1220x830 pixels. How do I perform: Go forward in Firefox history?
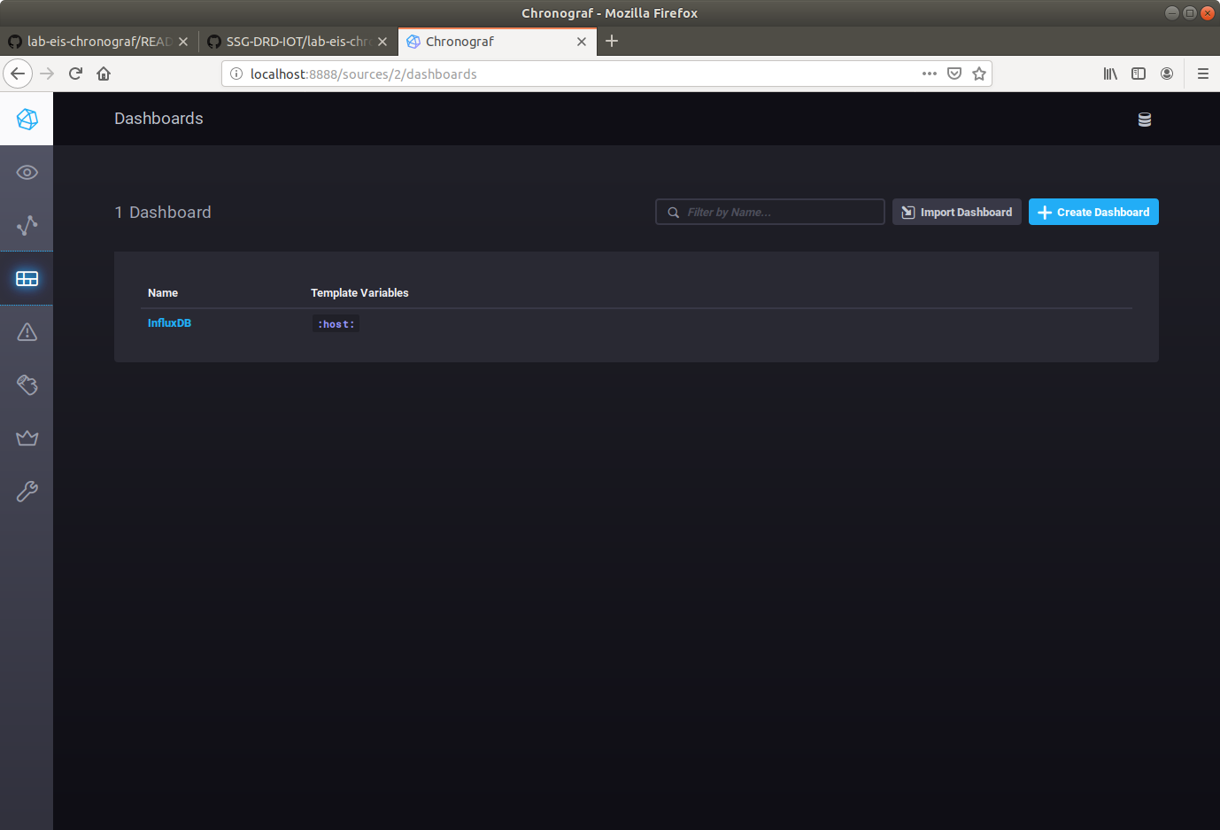click(x=47, y=74)
